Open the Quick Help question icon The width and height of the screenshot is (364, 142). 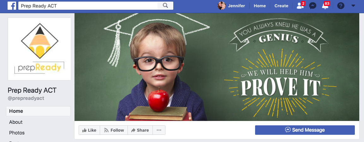[x=341, y=6]
